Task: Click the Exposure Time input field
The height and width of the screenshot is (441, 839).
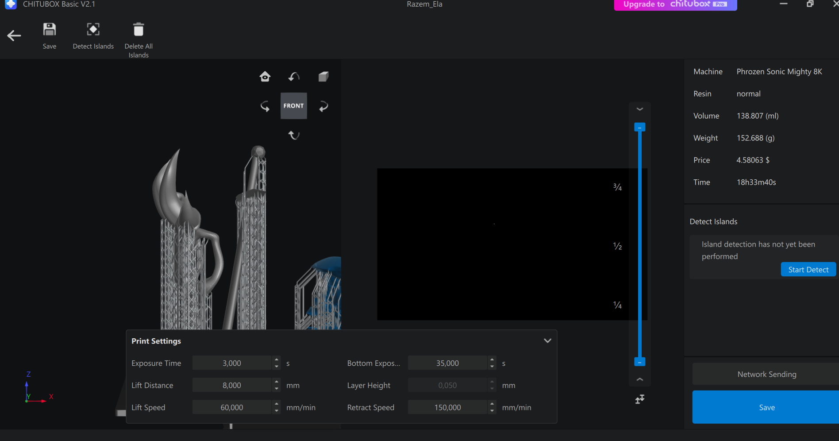Action: [232, 363]
